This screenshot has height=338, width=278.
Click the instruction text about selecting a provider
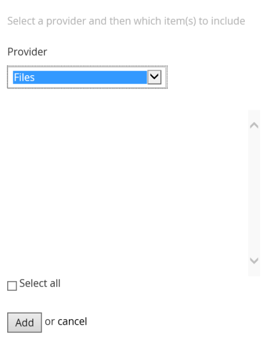pyautogui.click(x=126, y=21)
